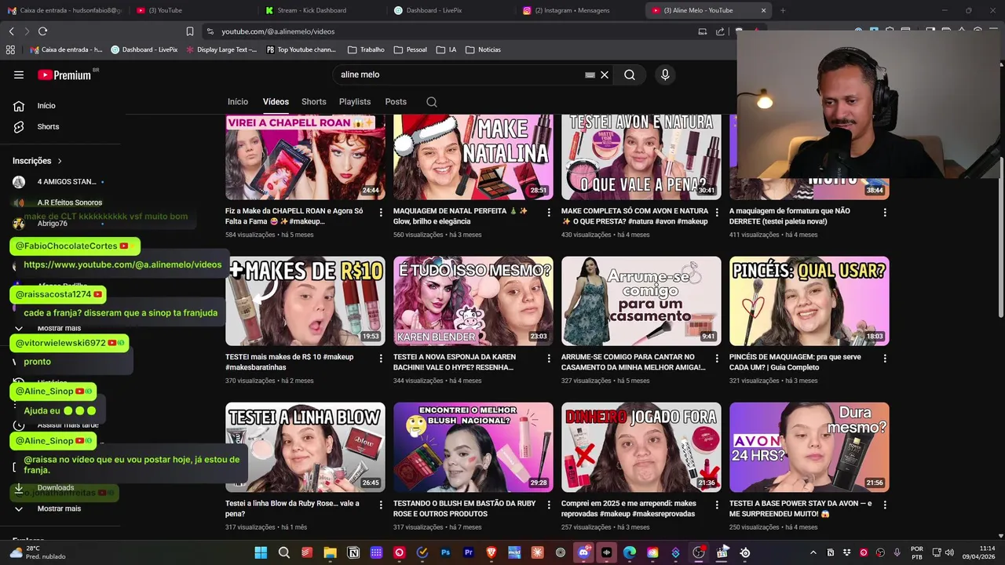1005x565 pixels.
Task: Show hidden system tray icons
Action: pos(813,552)
